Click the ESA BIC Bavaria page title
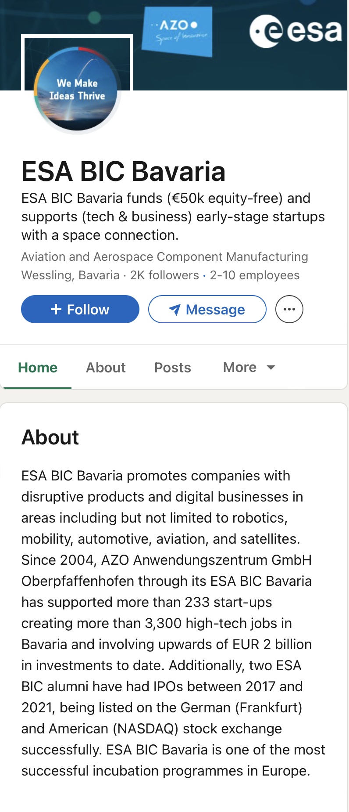 pos(123,171)
